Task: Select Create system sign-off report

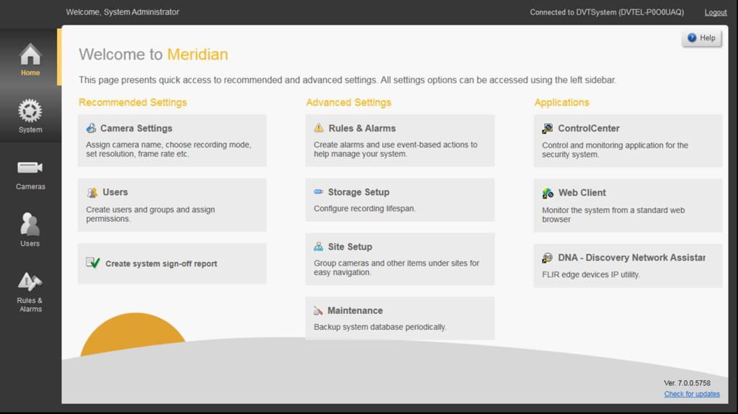Action: (161, 264)
